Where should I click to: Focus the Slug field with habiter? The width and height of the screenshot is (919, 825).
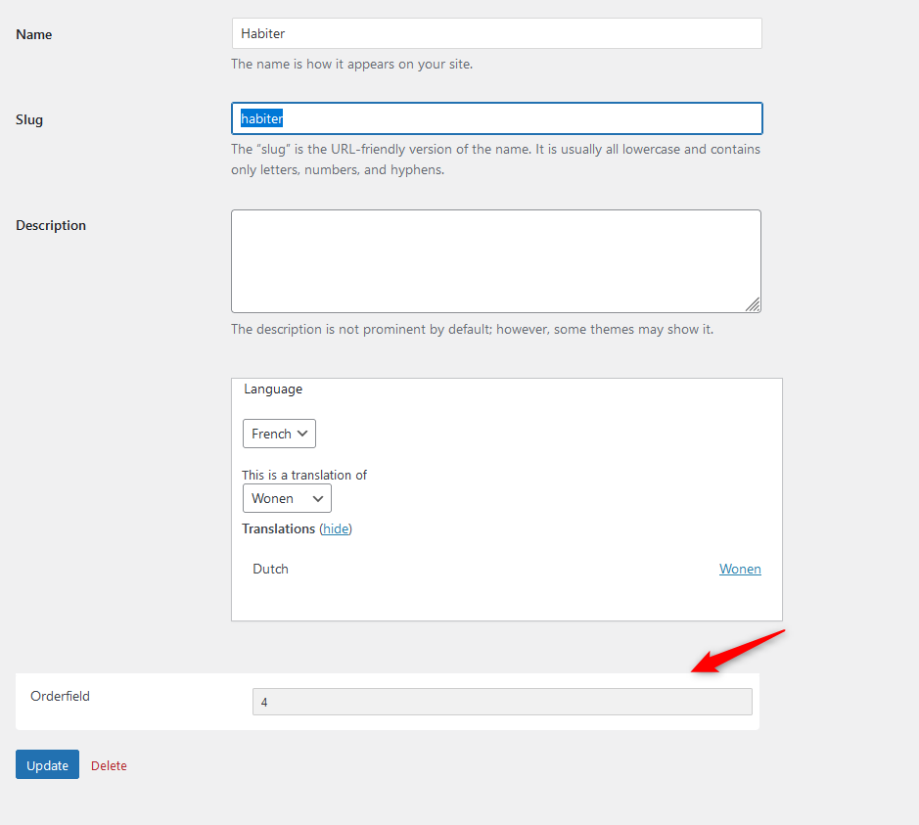496,118
